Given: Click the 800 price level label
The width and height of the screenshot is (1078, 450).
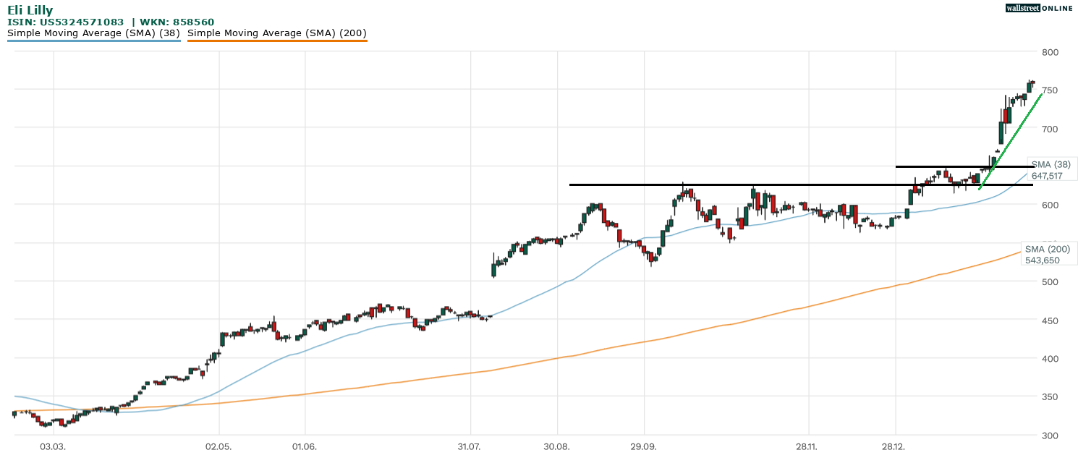Looking at the screenshot, I should click(1050, 52).
